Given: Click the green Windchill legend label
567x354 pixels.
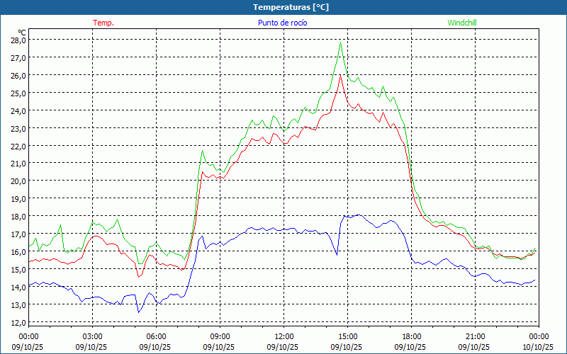Looking at the screenshot, I should [x=461, y=23].
